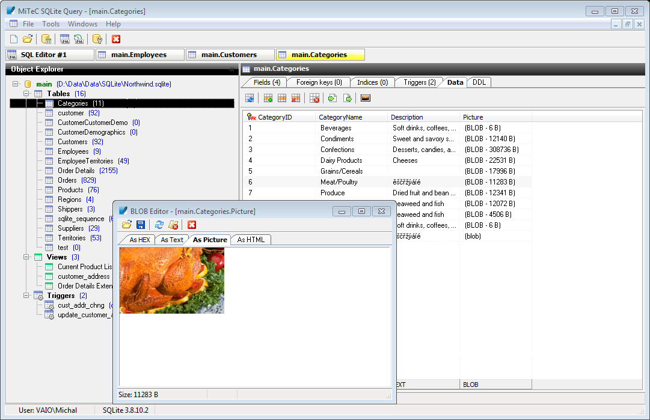Viewport: 650px width, 420px height.
Task: Open the Indices (0) tab
Action: [x=372, y=82]
